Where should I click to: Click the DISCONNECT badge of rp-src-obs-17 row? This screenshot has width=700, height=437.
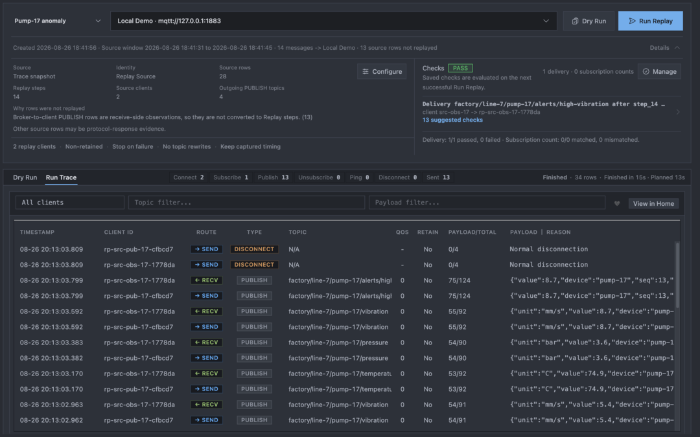point(254,265)
